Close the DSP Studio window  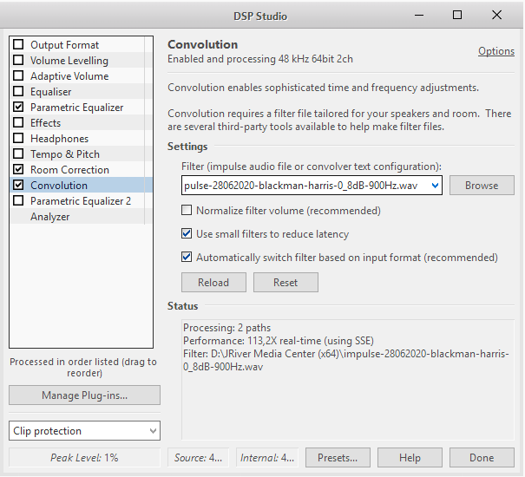coord(496,15)
